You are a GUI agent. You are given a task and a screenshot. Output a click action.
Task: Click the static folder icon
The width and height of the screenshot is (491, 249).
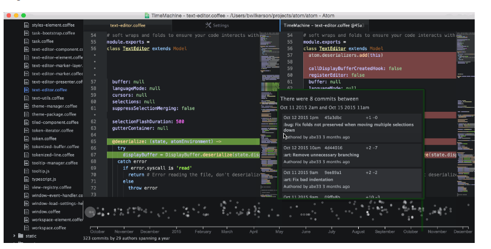coord(21,236)
